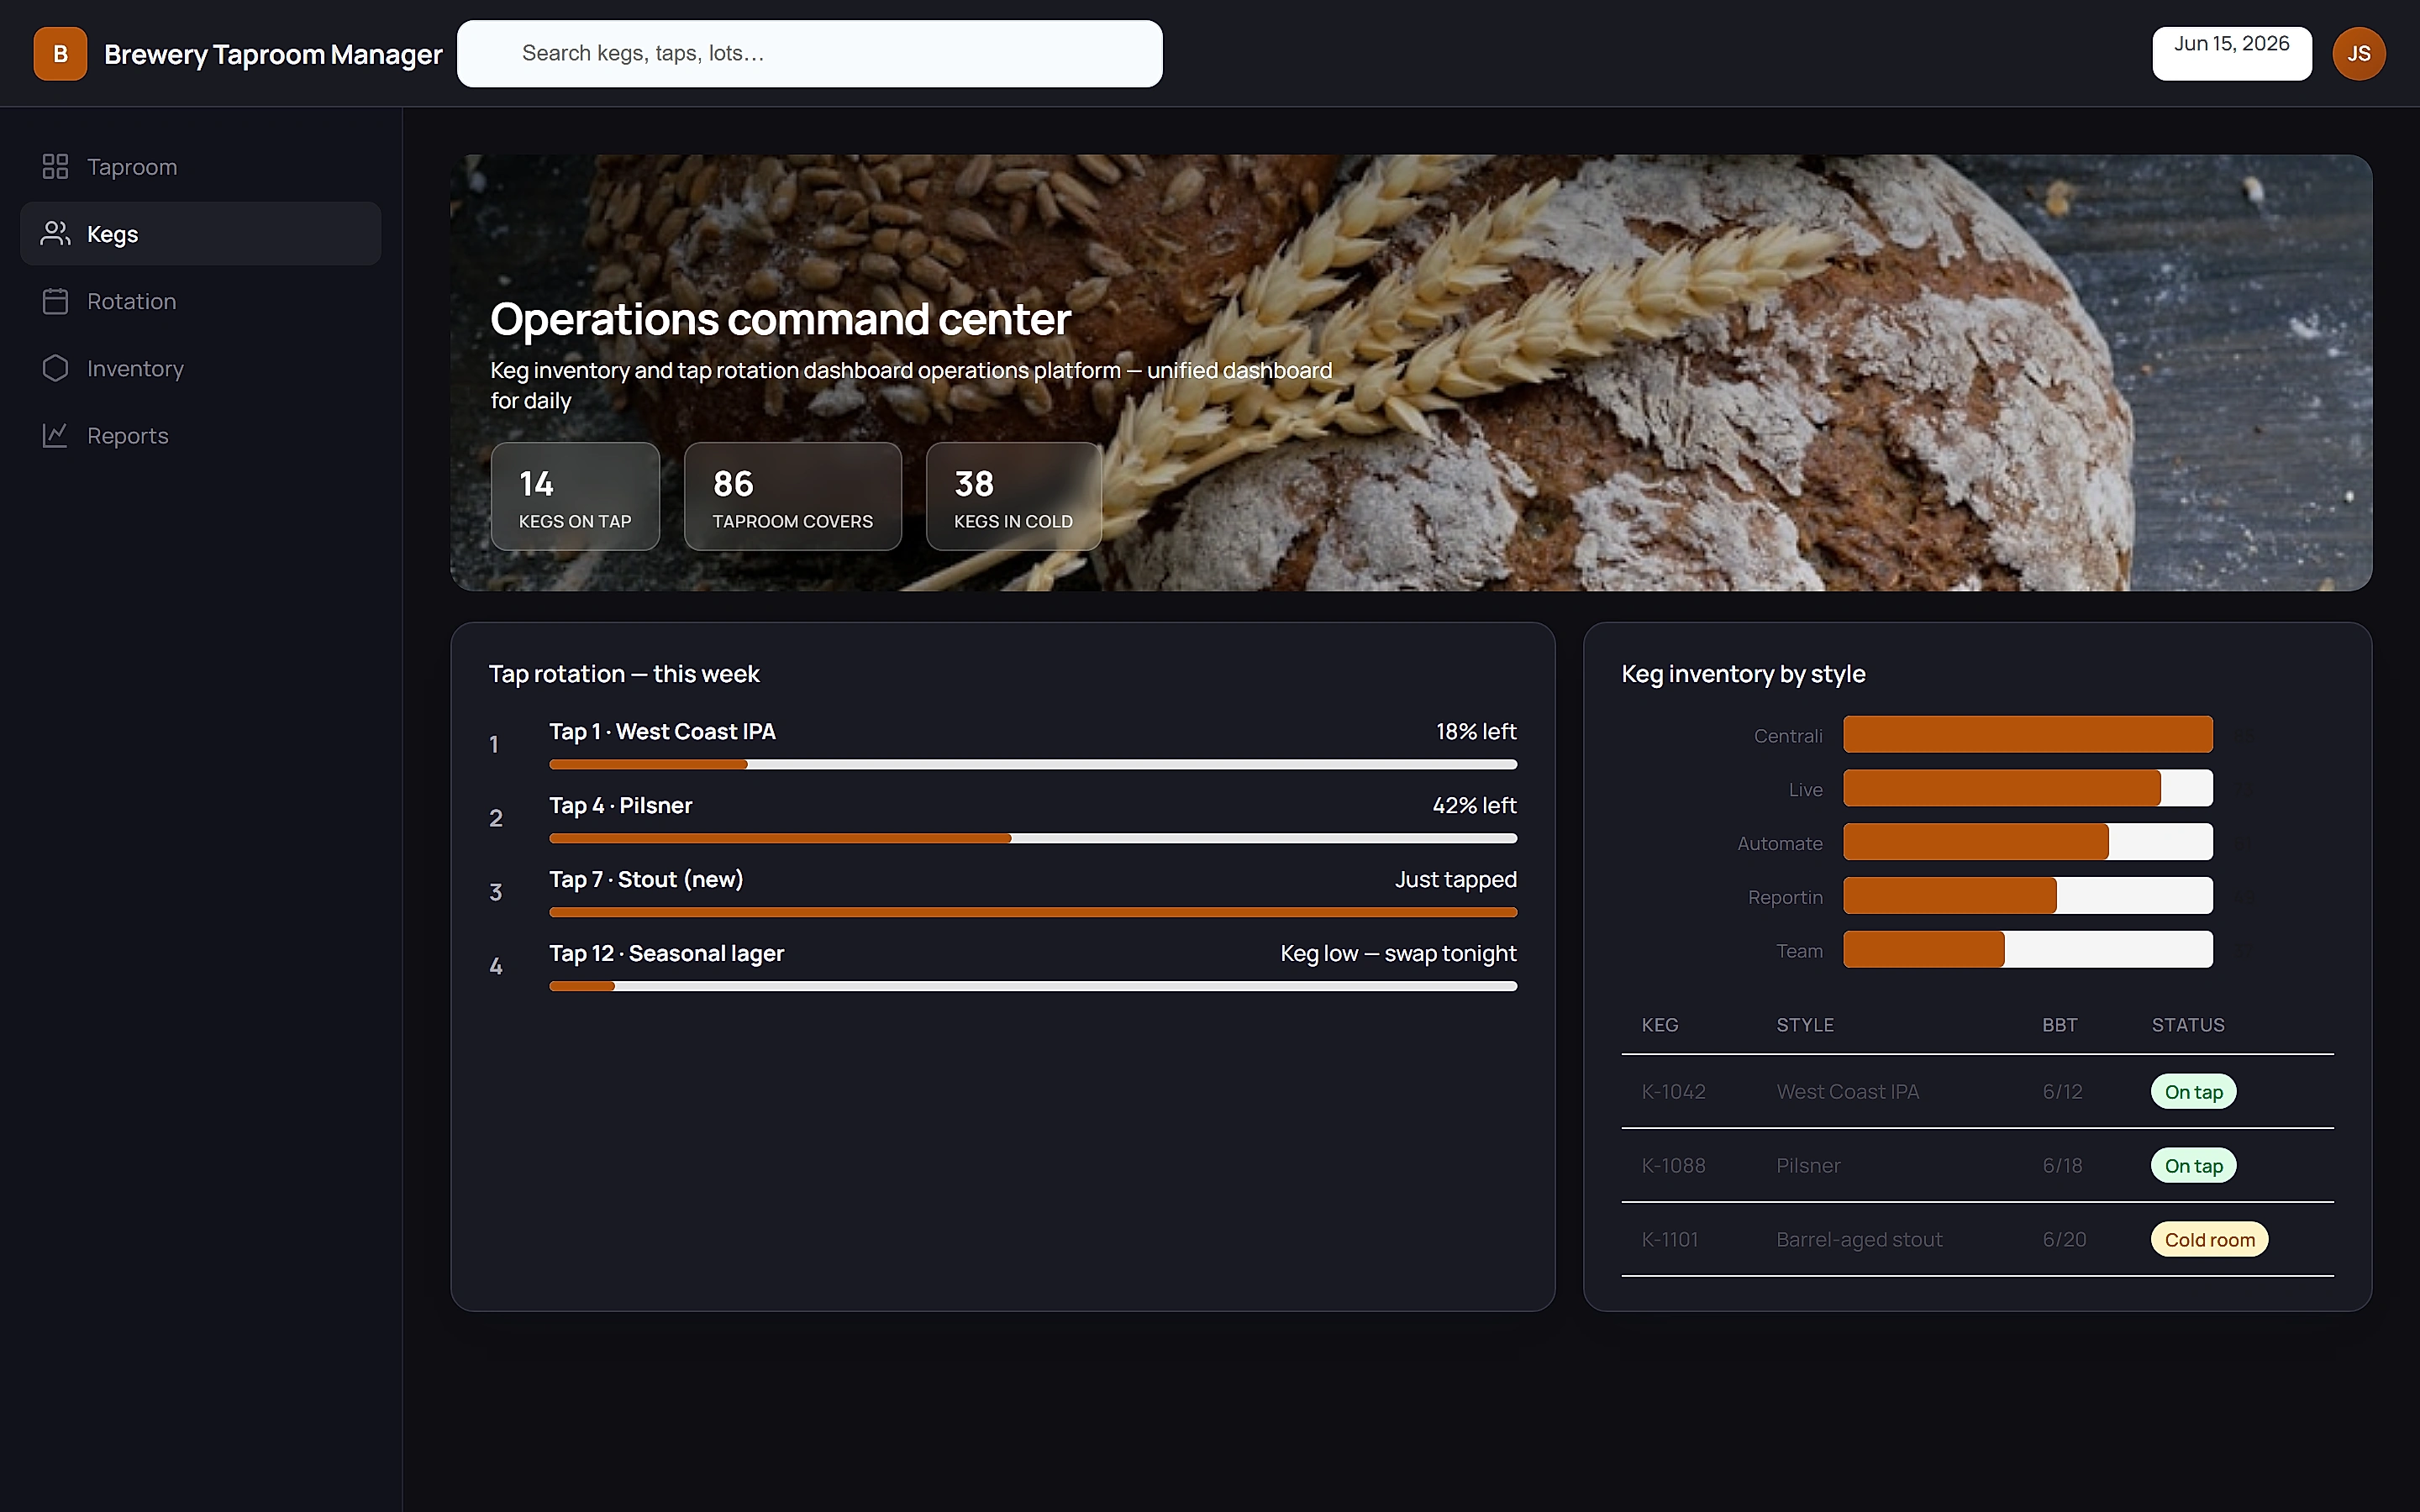Click the 'Pilsner' style table cell

(x=1808, y=1165)
